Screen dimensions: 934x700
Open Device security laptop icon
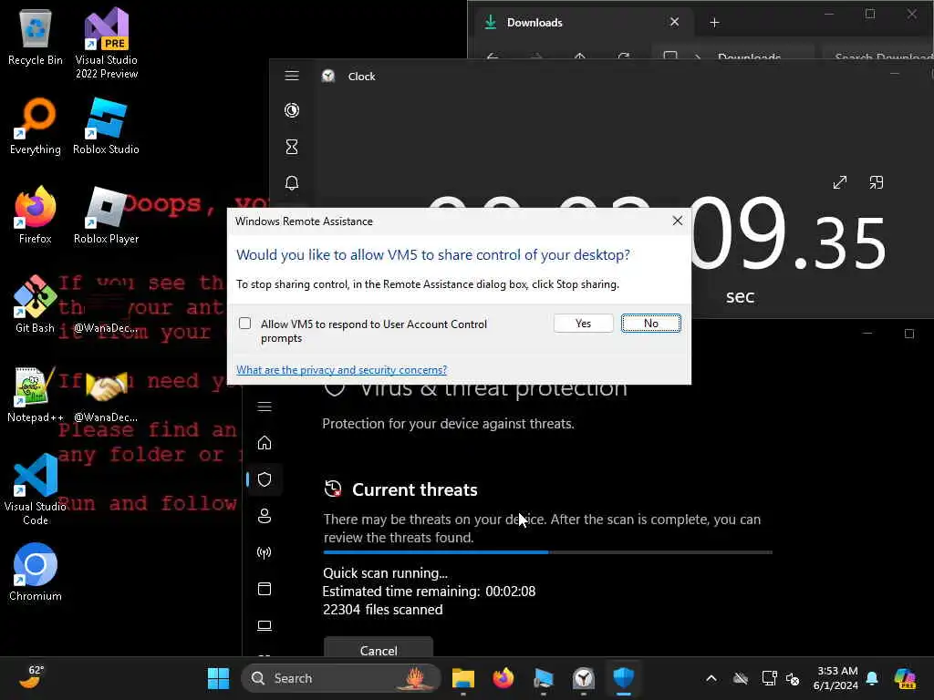[265, 625]
